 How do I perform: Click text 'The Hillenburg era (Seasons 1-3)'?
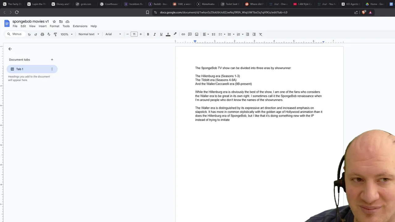(x=218, y=76)
